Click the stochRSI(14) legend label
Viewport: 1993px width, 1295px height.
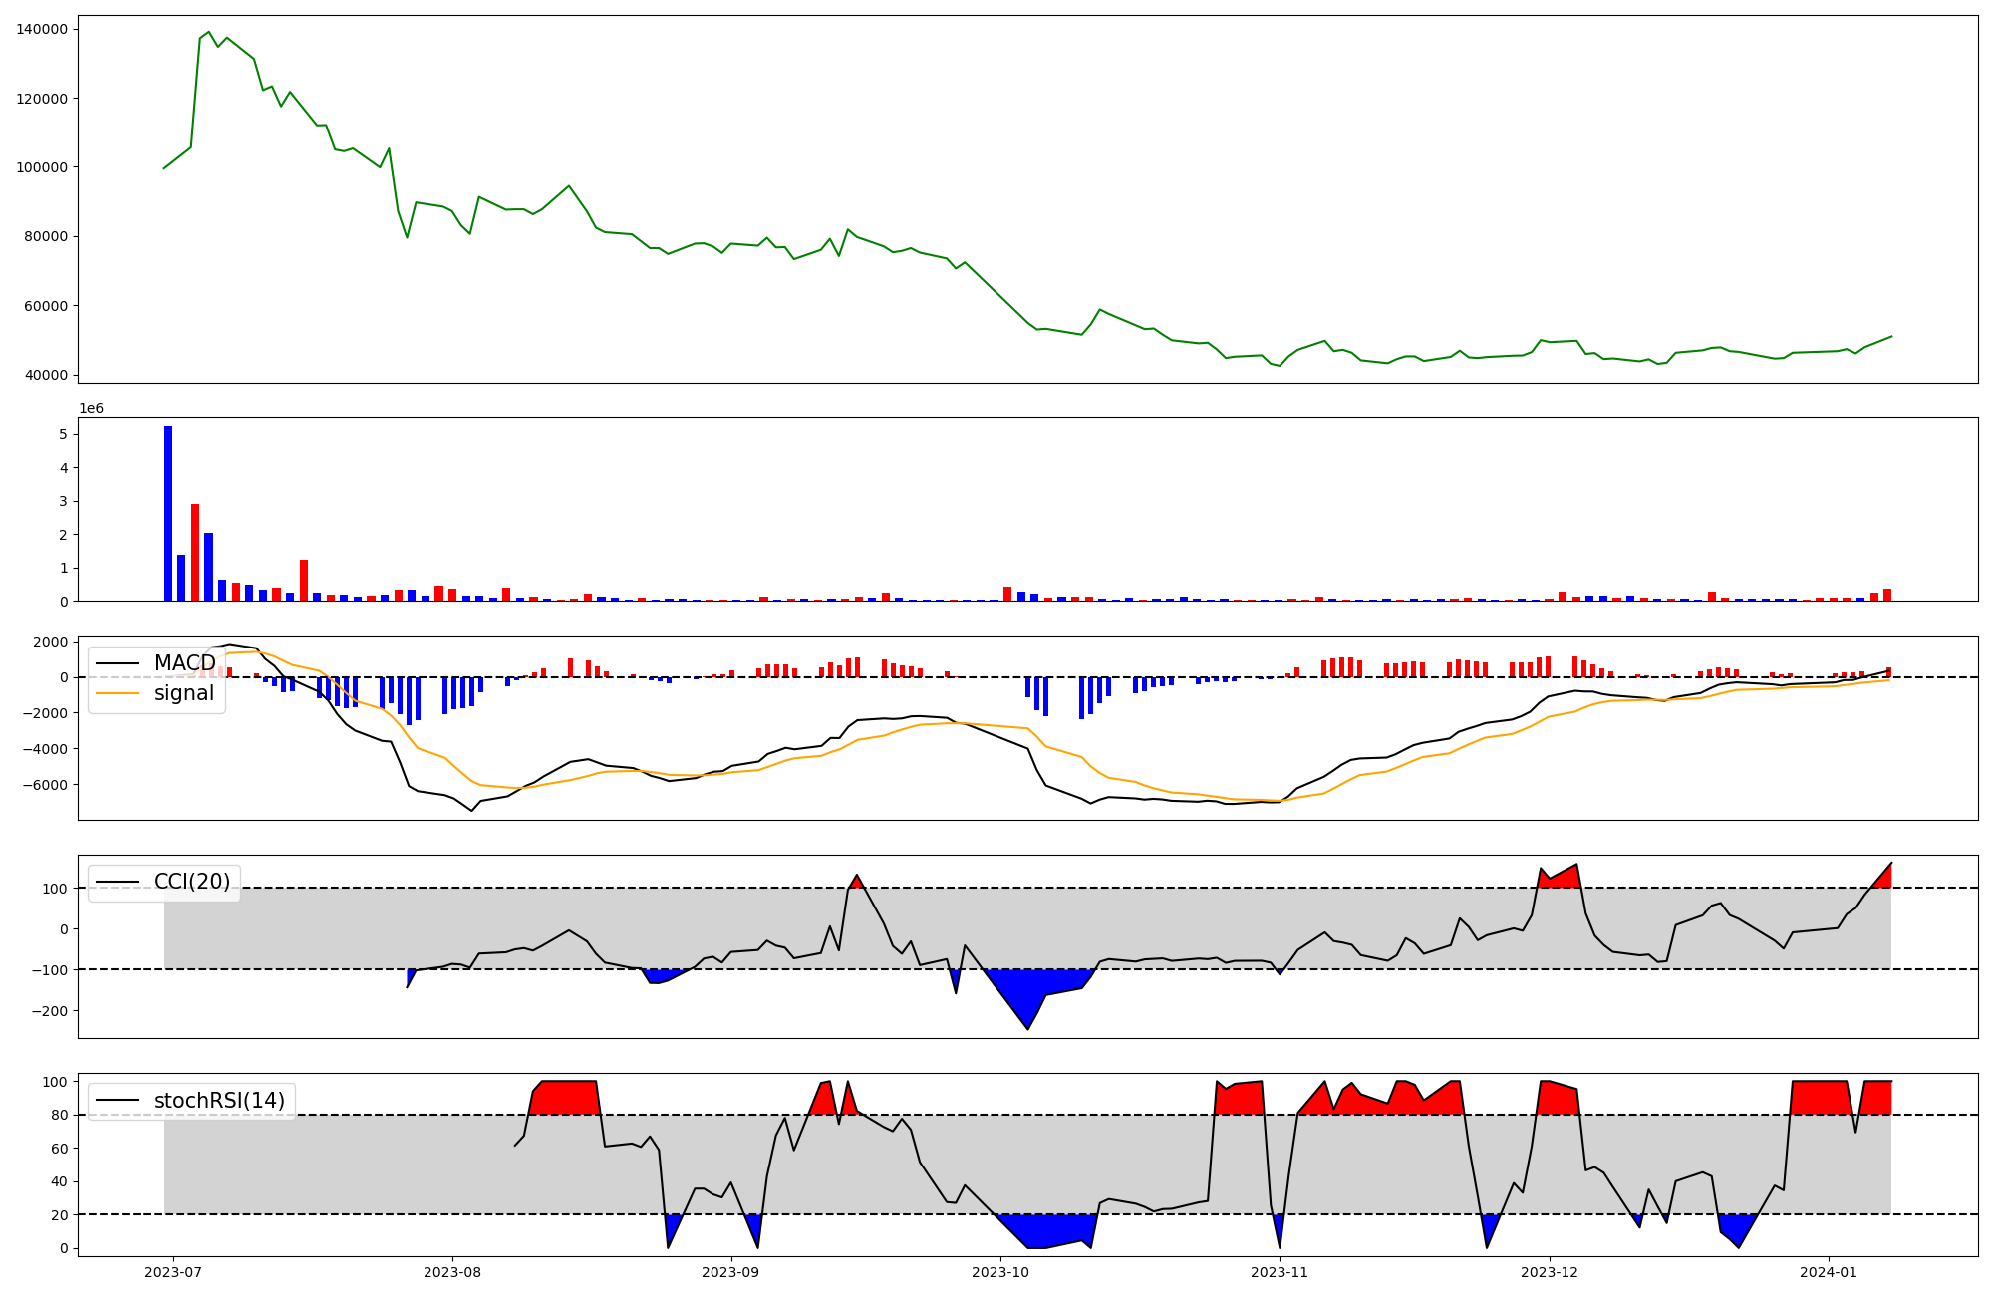(219, 1101)
